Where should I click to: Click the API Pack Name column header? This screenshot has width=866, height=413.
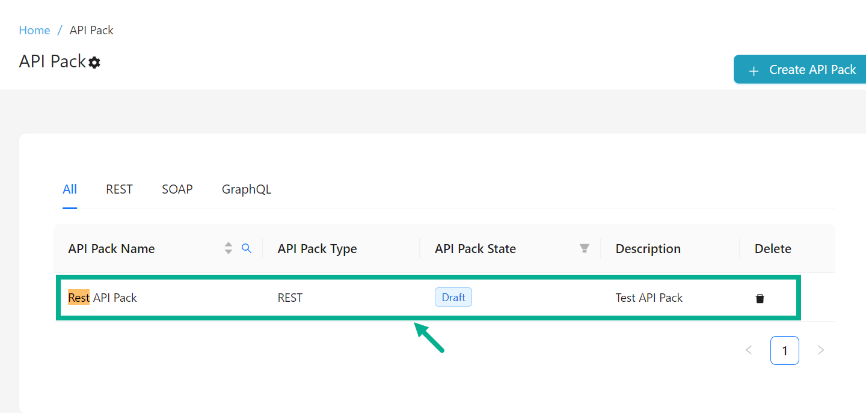click(x=111, y=249)
